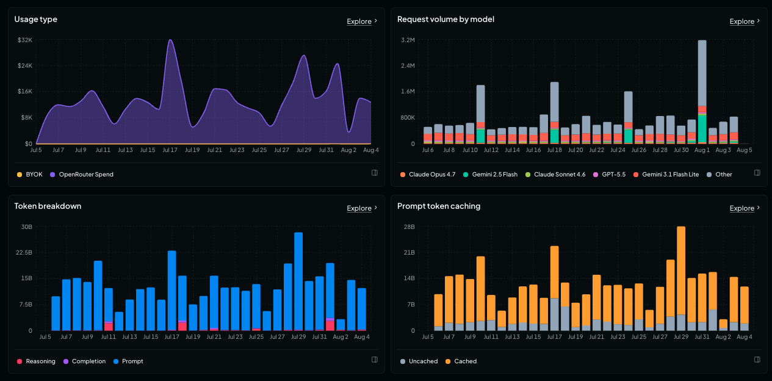The width and height of the screenshot is (772, 381).
Task: Click the Aug 1 tallest bar in Request volume
Action: pyautogui.click(x=702, y=92)
